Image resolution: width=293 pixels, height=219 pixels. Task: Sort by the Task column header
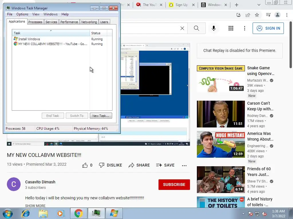pos(51,33)
